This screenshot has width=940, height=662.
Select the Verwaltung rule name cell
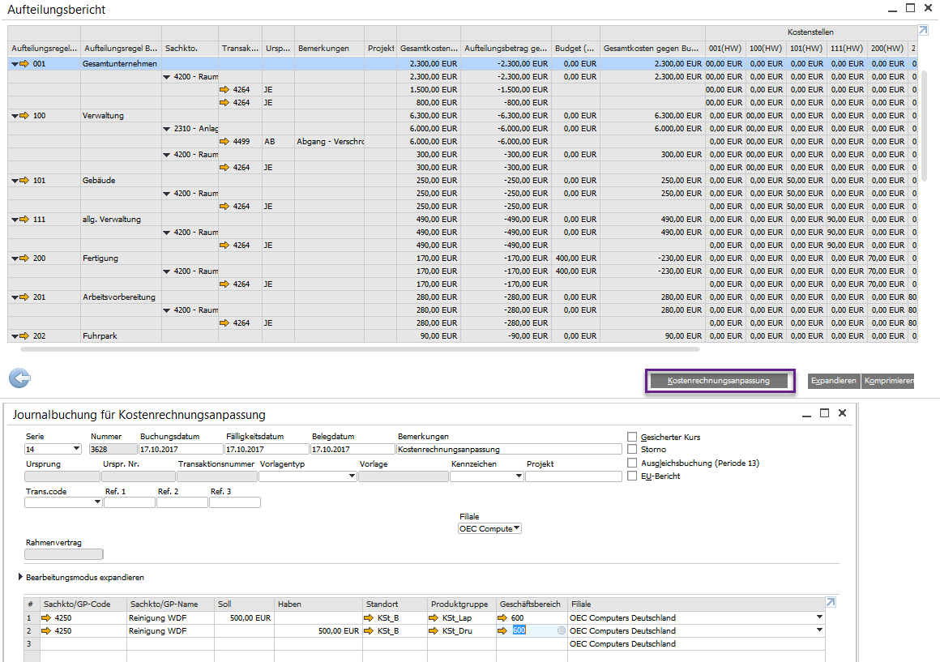click(121, 116)
